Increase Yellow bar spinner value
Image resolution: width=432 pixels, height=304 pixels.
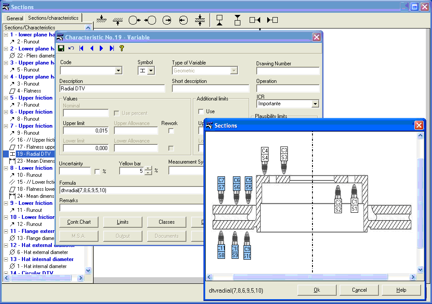148,168
